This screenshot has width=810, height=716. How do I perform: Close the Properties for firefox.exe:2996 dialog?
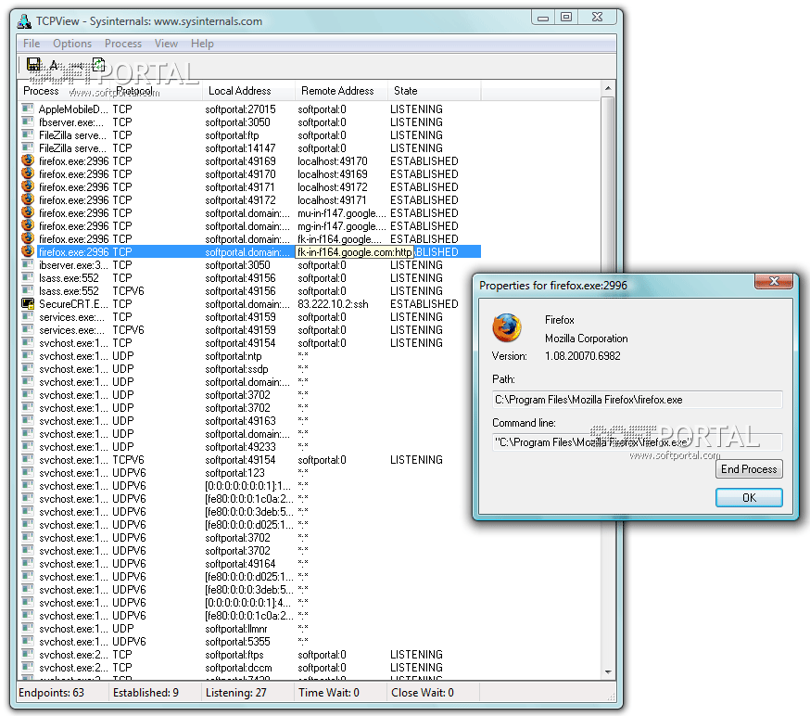pos(774,281)
